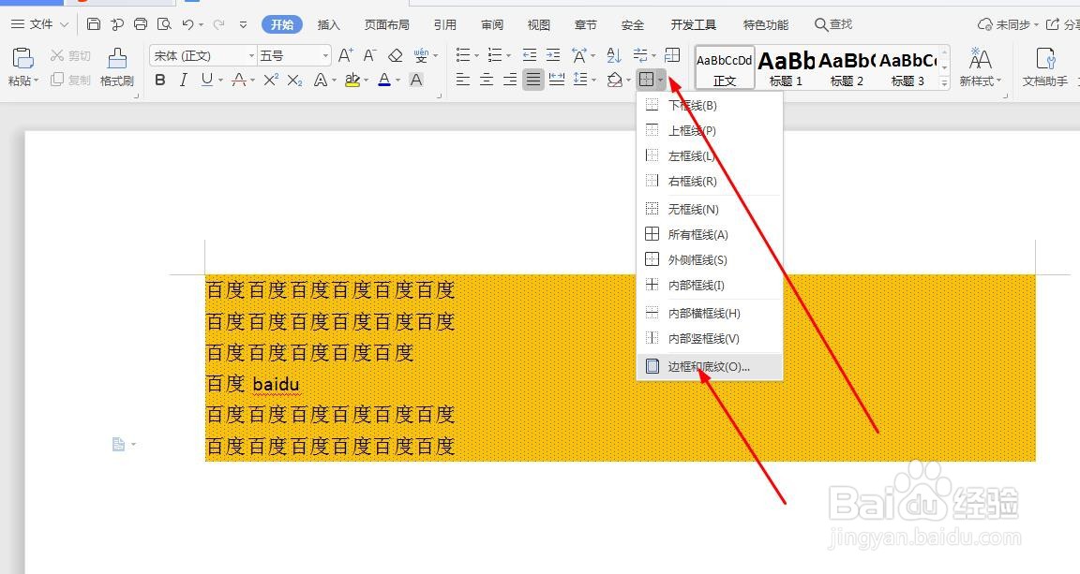
Task: Open the highlight color dropdown arrow
Action: [x=366, y=80]
